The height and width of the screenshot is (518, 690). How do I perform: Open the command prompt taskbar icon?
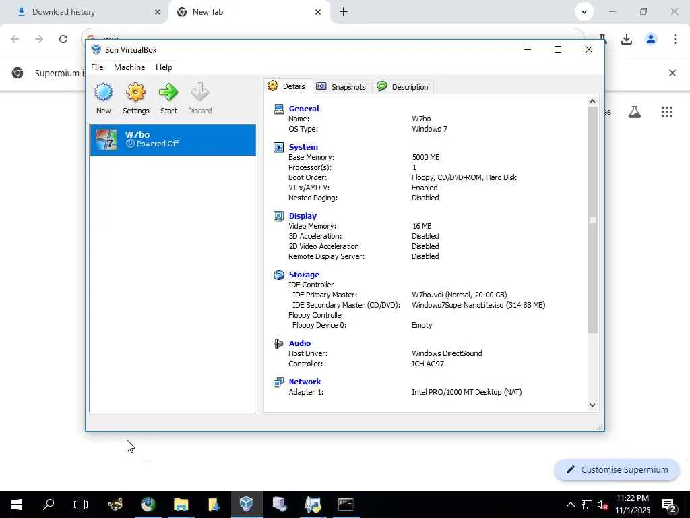point(346,505)
